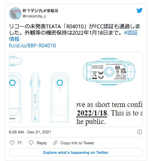Click the chain link copy icon

(x=55, y=143)
